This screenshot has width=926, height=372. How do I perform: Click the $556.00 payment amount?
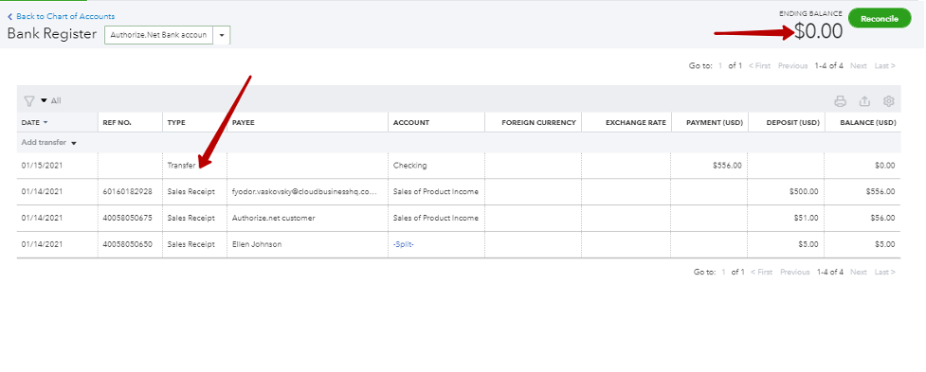[727, 166]
